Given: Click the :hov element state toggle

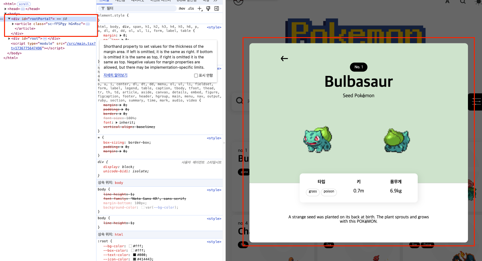Looking at the screenshot, I should 182,8.
